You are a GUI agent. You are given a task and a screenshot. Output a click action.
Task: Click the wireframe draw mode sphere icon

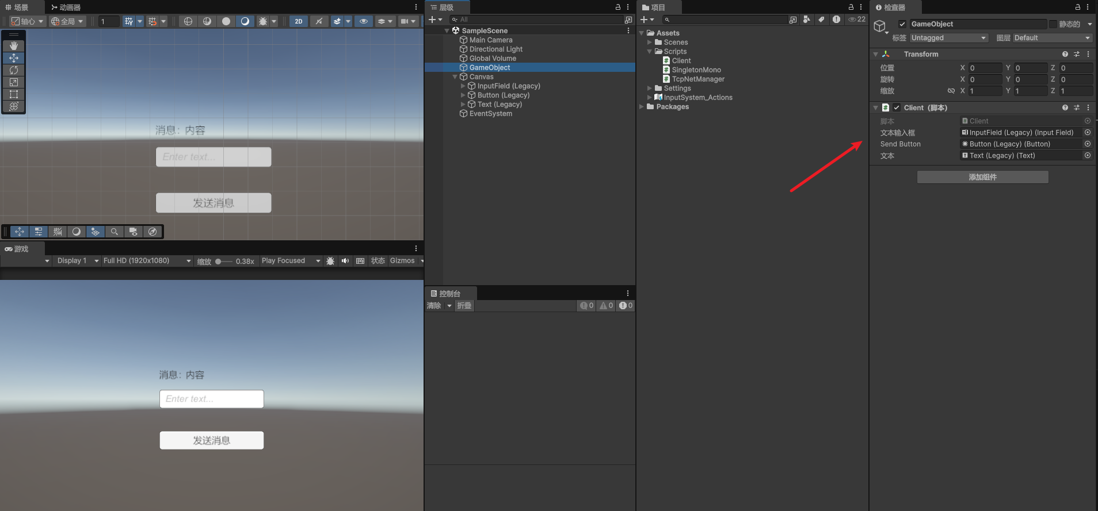tap(188, 21)
